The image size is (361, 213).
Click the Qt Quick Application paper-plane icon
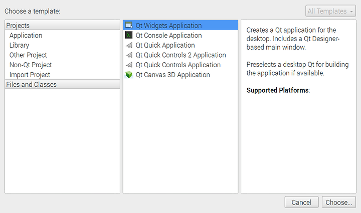(x=129, y=45)
